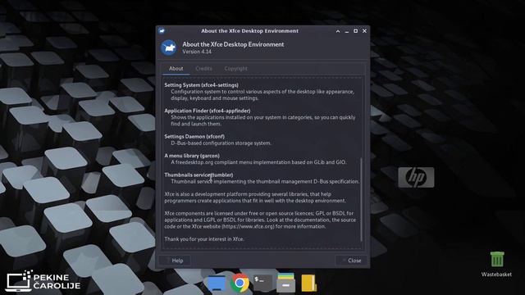Click "Thank you for your interest in Xfce." line
525x295 pixels.
(204, 239)
